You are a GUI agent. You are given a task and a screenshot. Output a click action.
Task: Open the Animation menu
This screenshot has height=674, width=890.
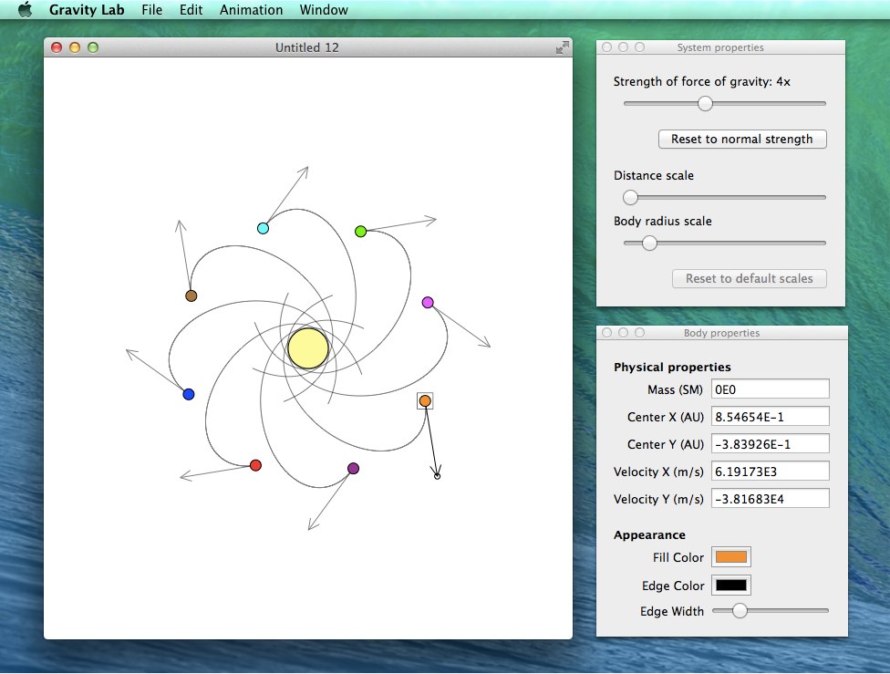pos(251,10)
